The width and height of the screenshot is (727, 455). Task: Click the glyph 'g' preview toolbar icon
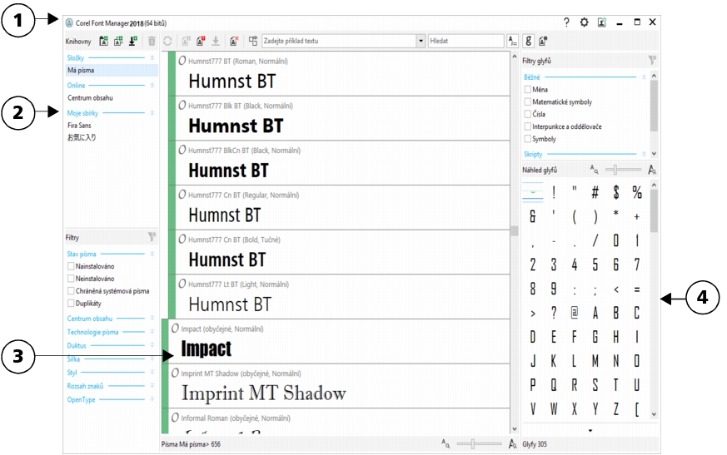click(x=528, y=41)
